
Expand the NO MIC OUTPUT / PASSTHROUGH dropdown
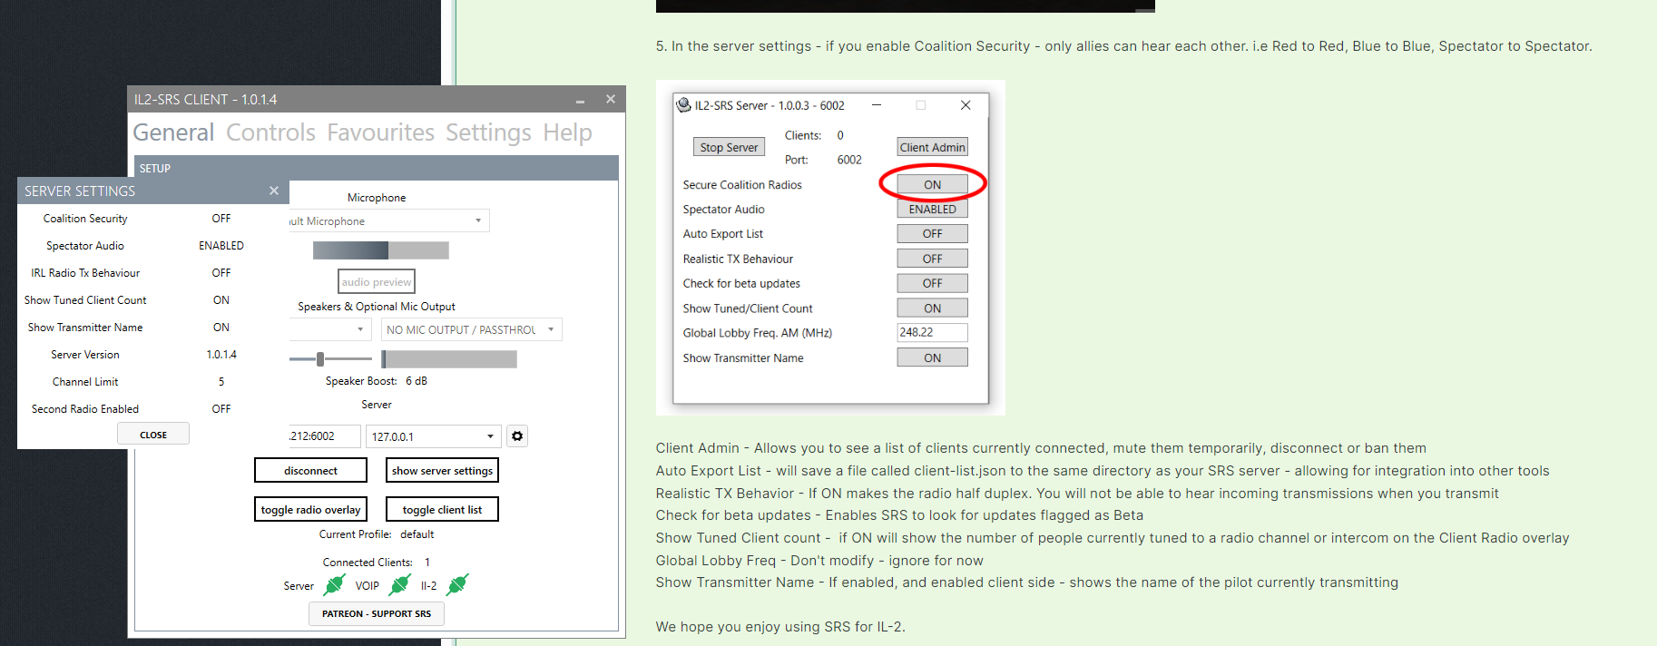(471, 329)
